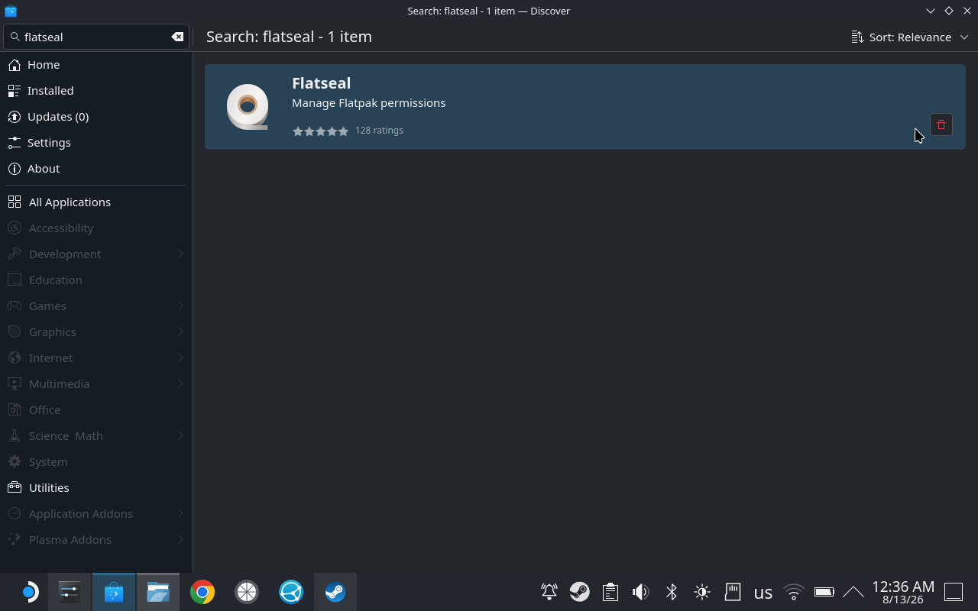Screen dimensions: 978x611
Task: Open Steam from the taskbar
Action: (335, 592)
